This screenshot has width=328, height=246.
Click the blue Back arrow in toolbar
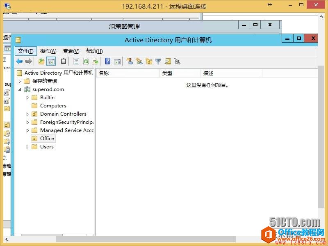click(19, 61)
